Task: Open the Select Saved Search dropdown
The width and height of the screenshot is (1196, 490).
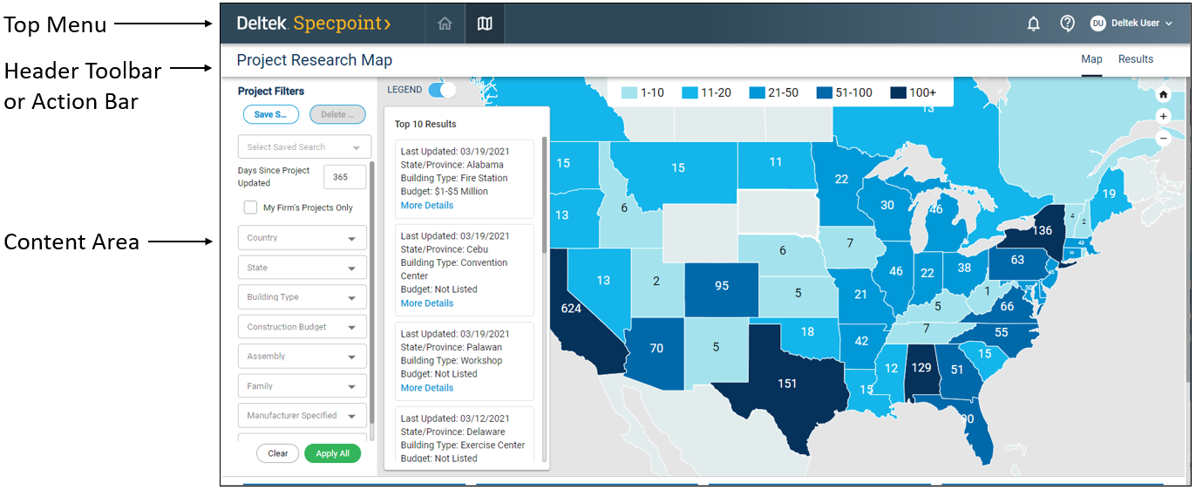Action: point(304,147)
